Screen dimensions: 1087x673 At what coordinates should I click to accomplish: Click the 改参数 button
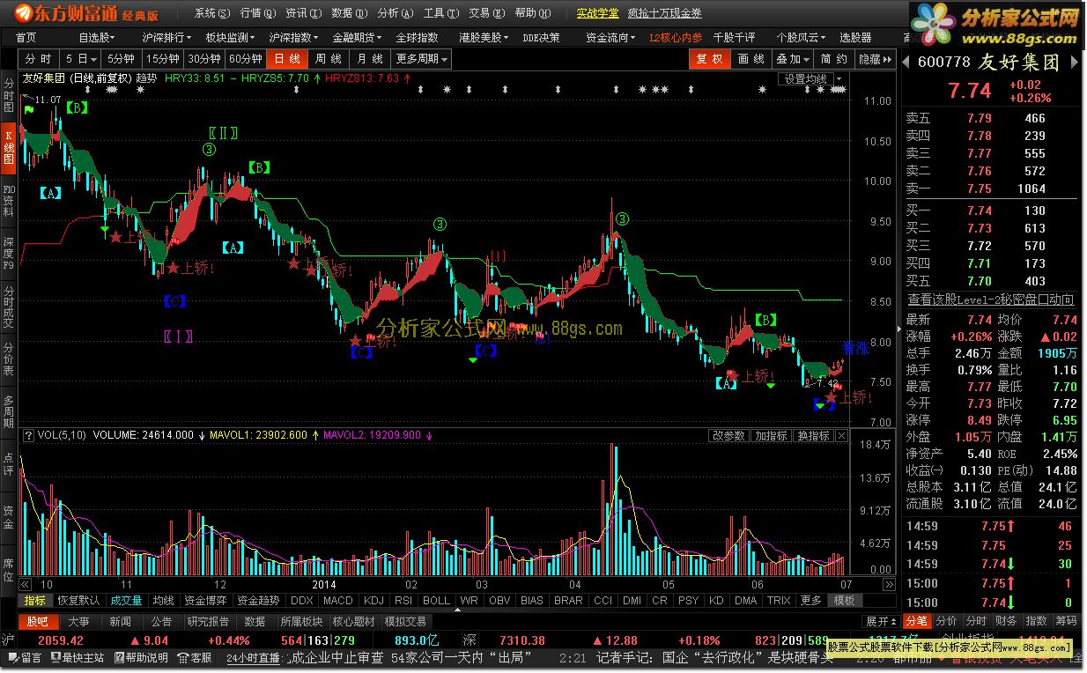coord(729,436)
